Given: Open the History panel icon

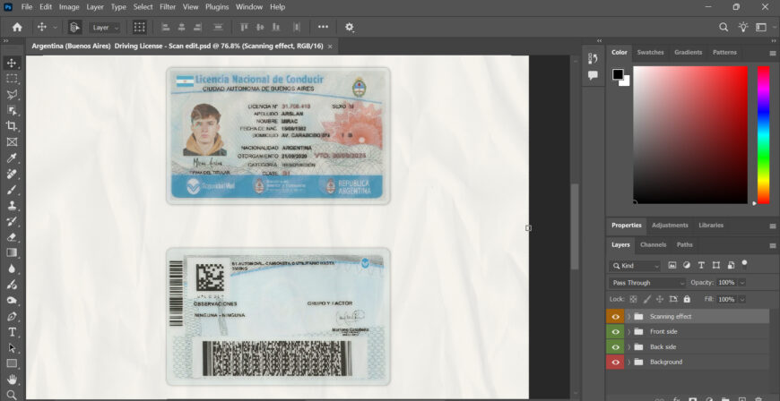Looking at the screenshot, I should (593, 59).
